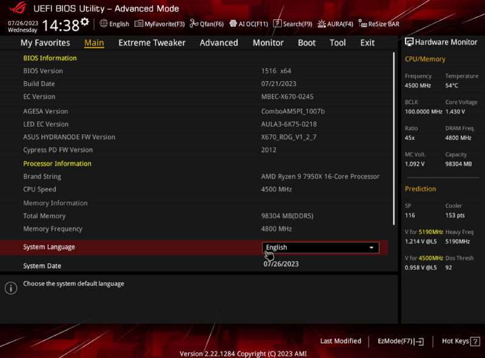Click the EzMode exit arrow icon
Viewport: 485px width, 358px height.
coord(419,342)
